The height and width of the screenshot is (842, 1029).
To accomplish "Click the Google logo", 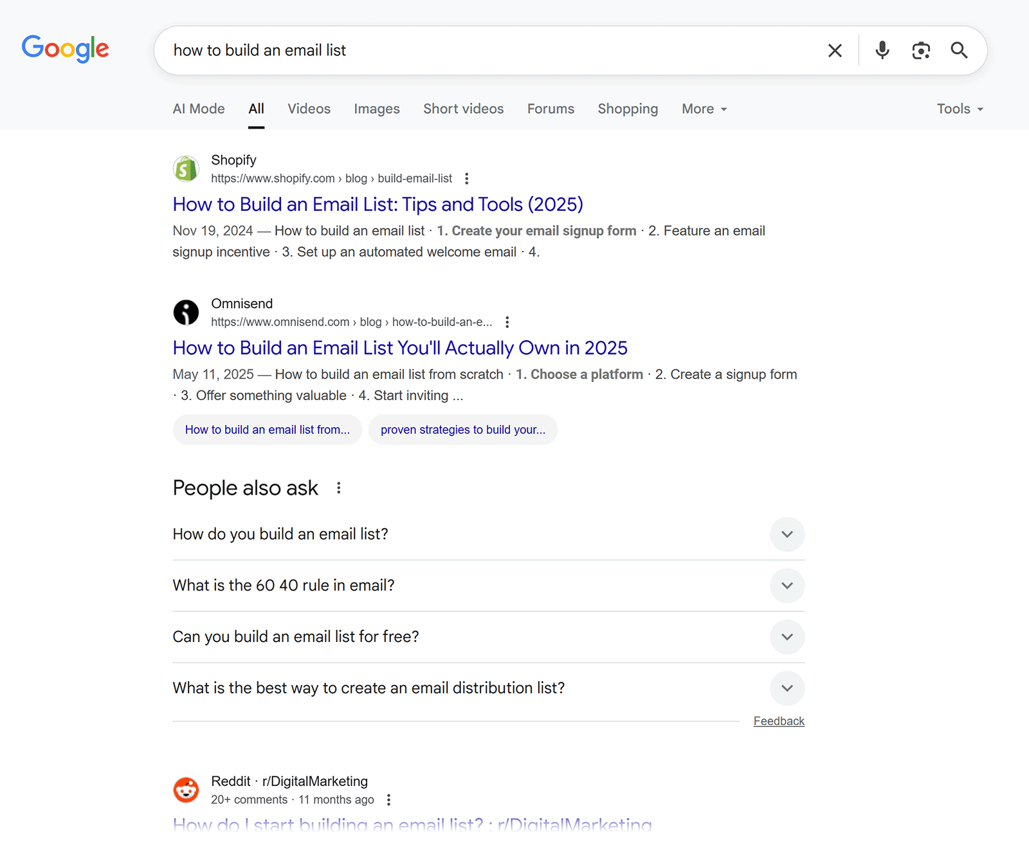I will (65, 49).
